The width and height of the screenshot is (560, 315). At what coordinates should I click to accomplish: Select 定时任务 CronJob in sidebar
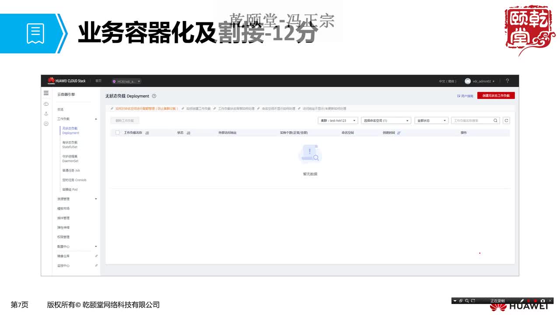click(x=74, y=180)
